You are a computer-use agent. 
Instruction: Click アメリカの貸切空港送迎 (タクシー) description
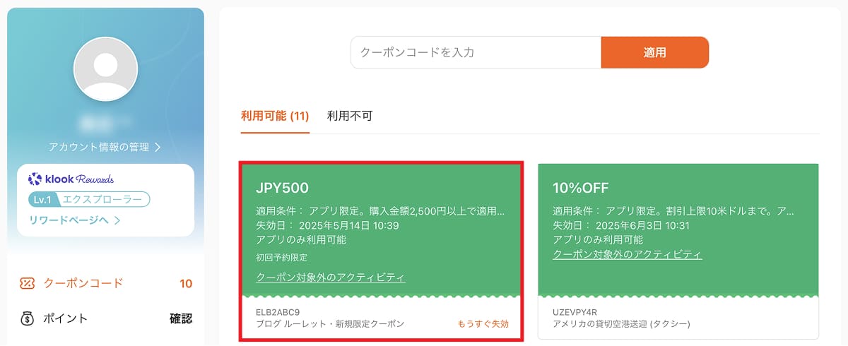[621, 324]
